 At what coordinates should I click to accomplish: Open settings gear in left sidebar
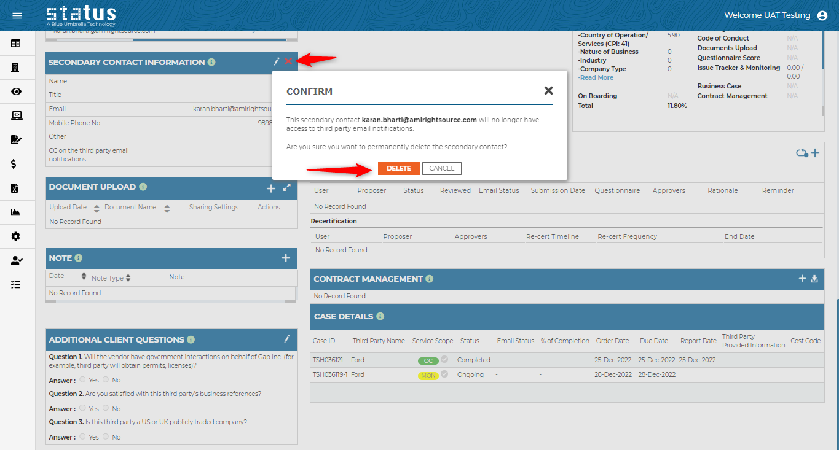[x=16, y=236]
